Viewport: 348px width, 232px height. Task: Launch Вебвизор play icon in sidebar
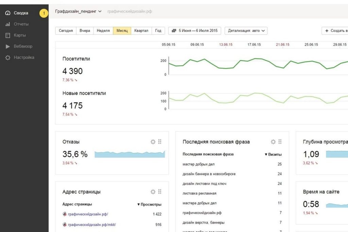[x=8, y=46]
